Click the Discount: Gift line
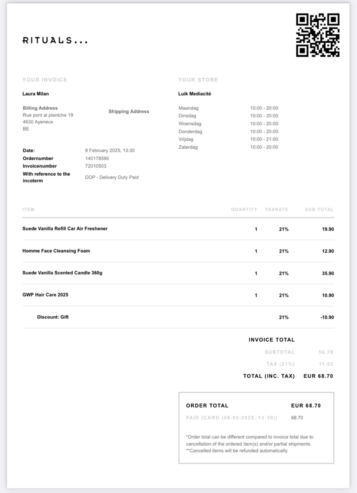 (53, 317)
